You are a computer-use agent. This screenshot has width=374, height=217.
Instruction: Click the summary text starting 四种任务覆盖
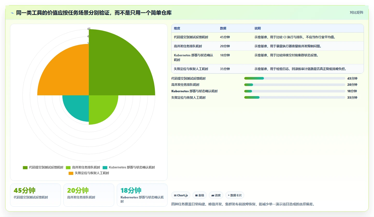tap(243, 204)
